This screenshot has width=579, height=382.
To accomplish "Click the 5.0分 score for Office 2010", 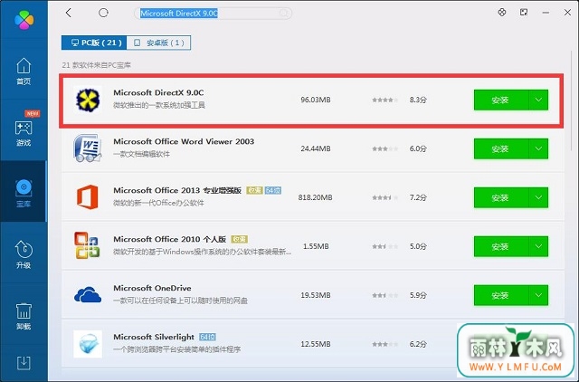I will click(x=418, y=246).
